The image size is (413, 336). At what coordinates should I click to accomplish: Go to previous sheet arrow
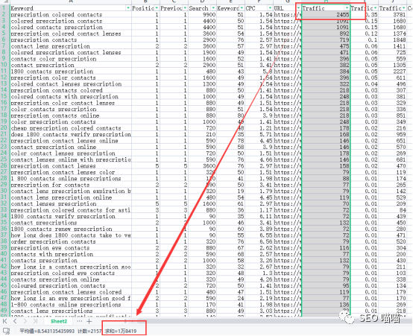[15, 321]
